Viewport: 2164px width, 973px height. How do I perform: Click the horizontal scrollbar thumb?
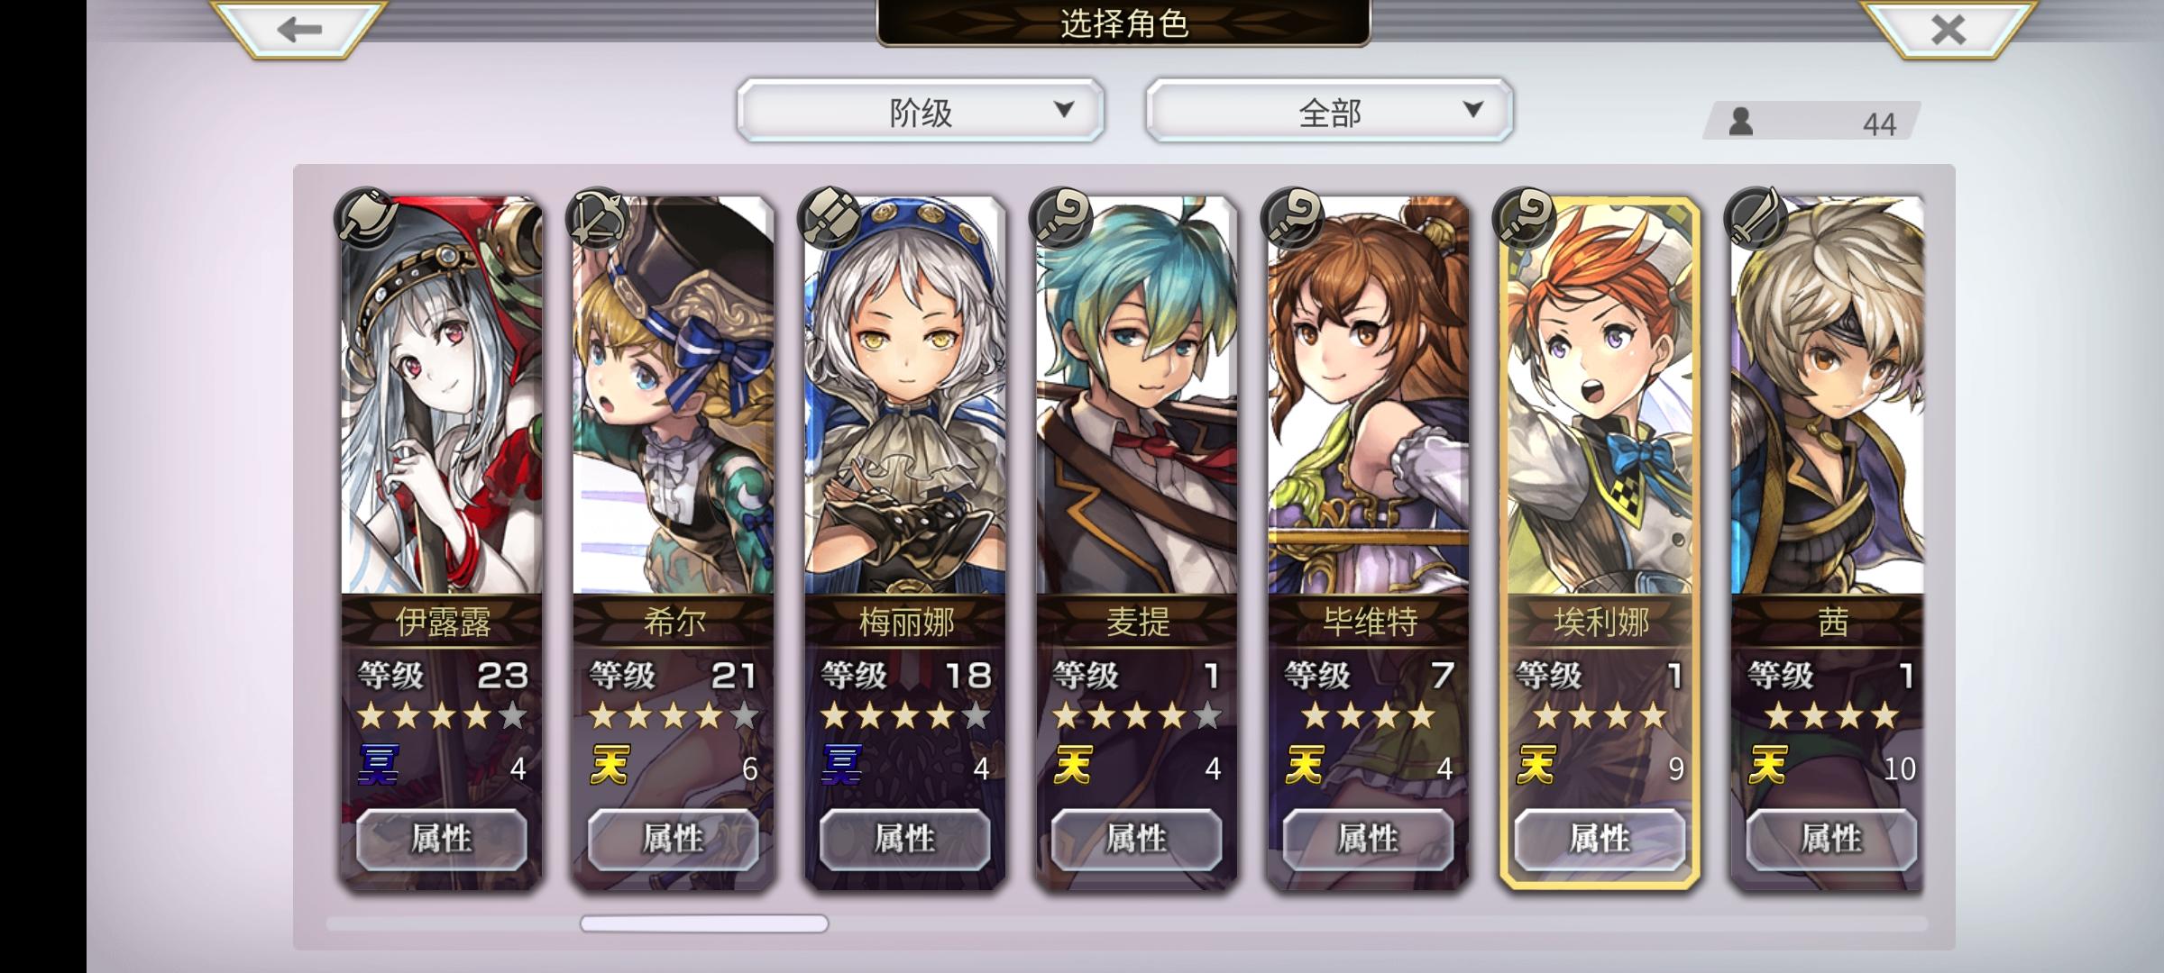click(704, 923)
